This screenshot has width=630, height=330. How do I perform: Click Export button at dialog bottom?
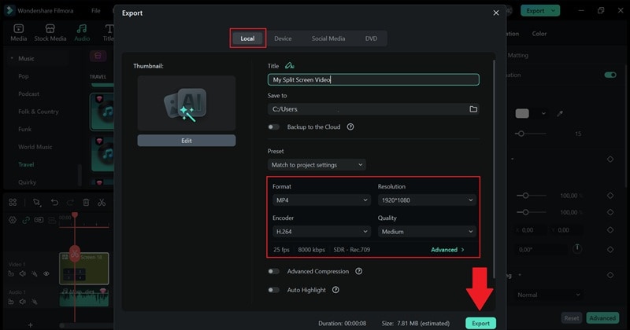pos(480,323)
